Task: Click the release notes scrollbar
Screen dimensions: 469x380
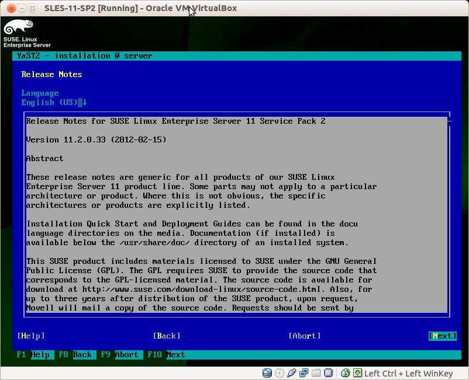Action: (x=450, y=214)
